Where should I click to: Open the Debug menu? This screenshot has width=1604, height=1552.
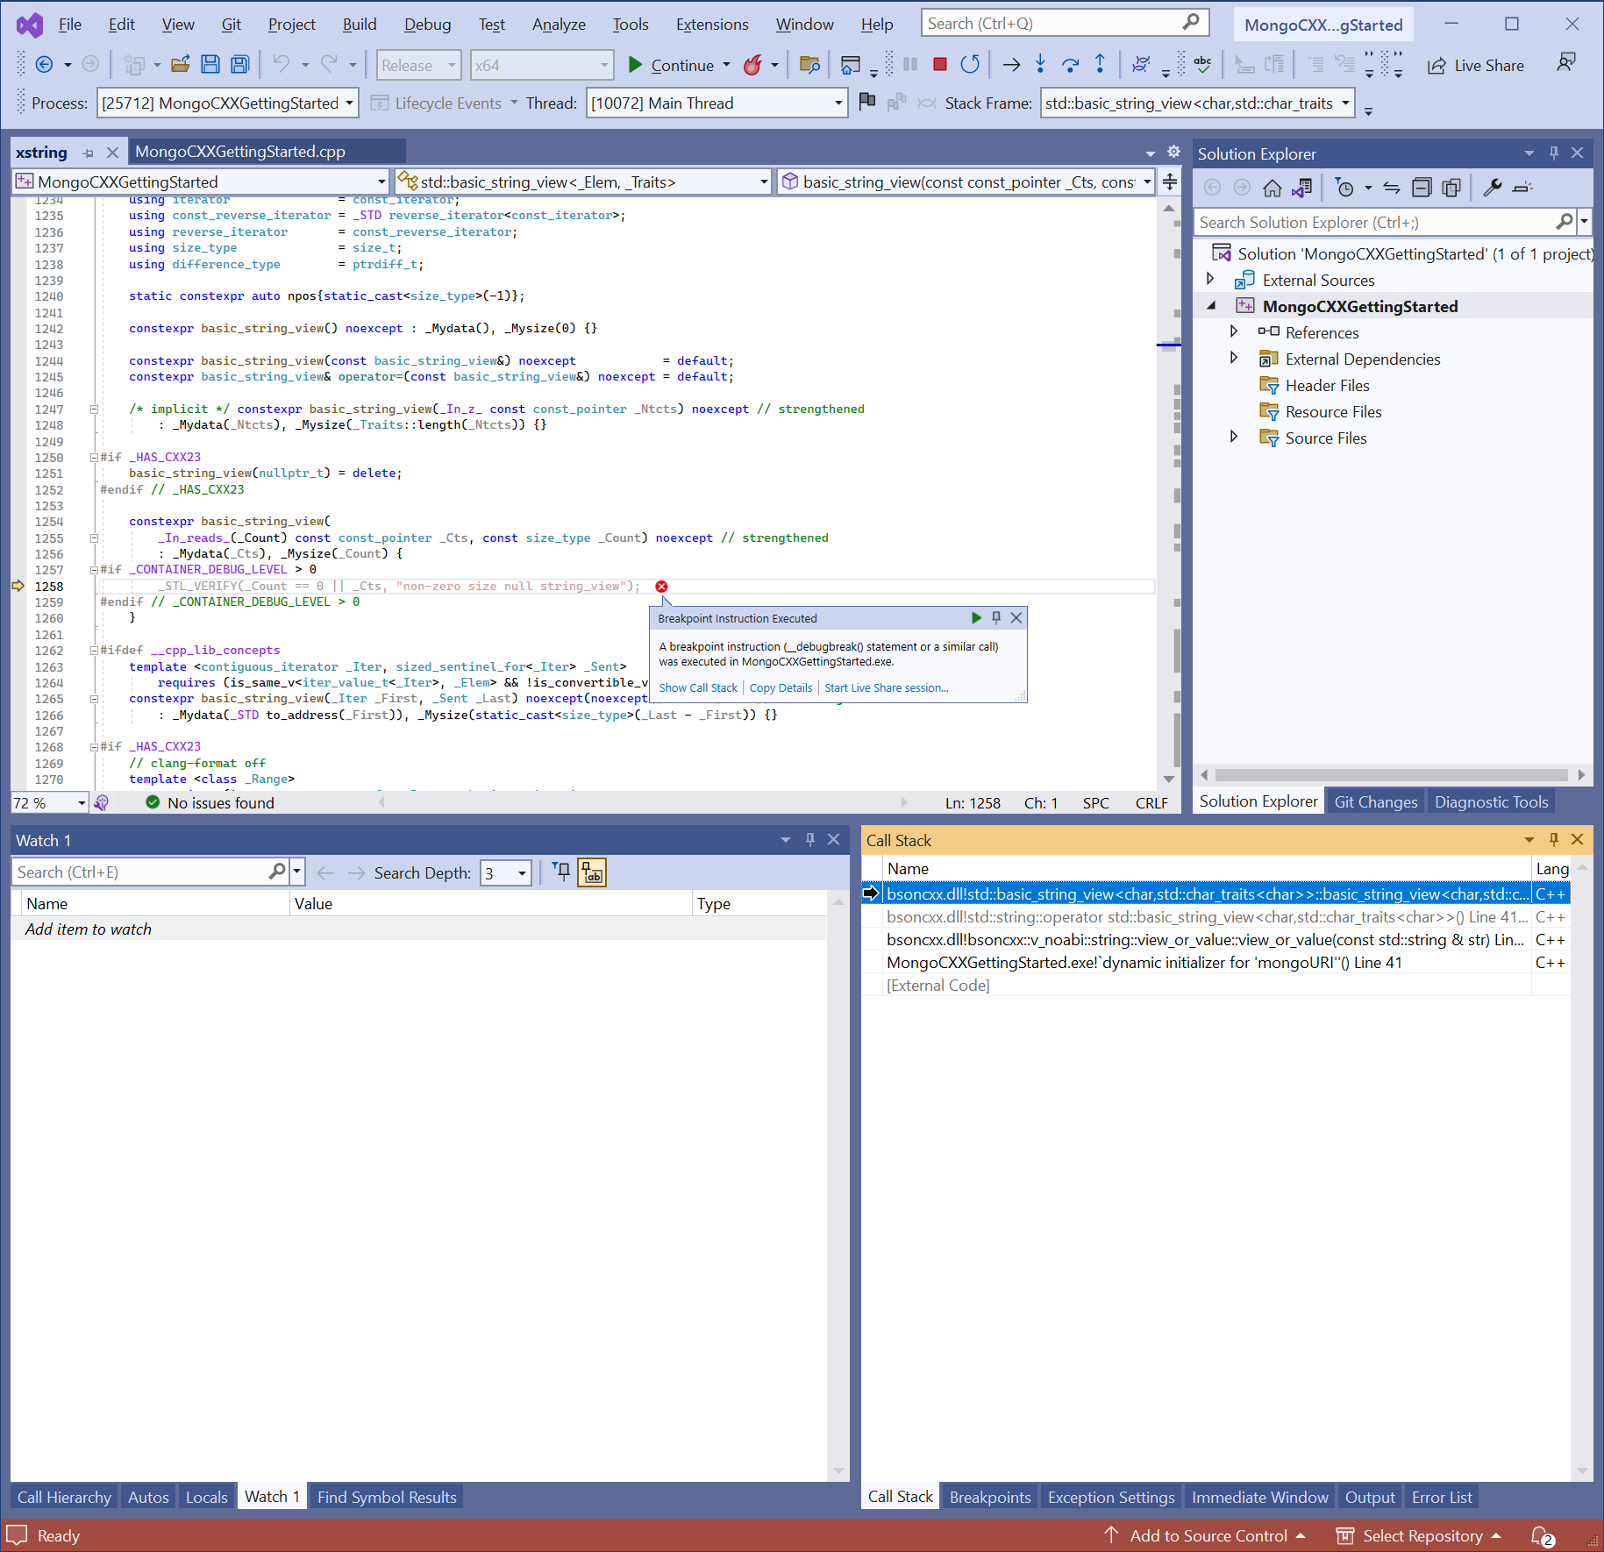click(x=427, y=25)
